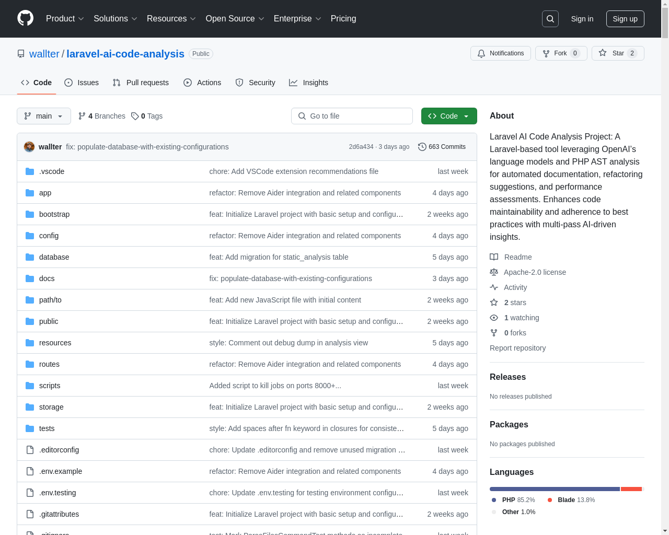Switch to the Insights tab
Viewport: 669px width, 535px height.
[x=308, y=83]
